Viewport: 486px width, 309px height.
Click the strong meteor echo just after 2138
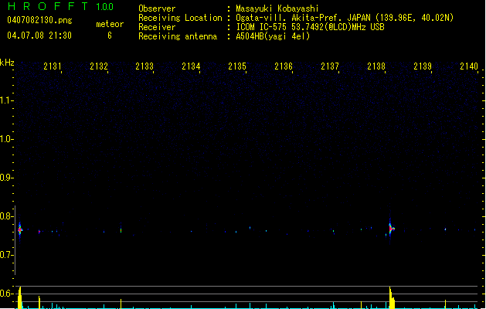point(390,229)
